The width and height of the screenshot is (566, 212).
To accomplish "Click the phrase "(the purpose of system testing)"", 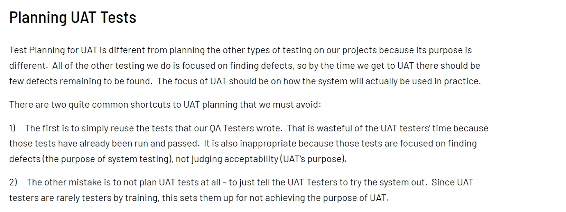I will tap(107, 159).
